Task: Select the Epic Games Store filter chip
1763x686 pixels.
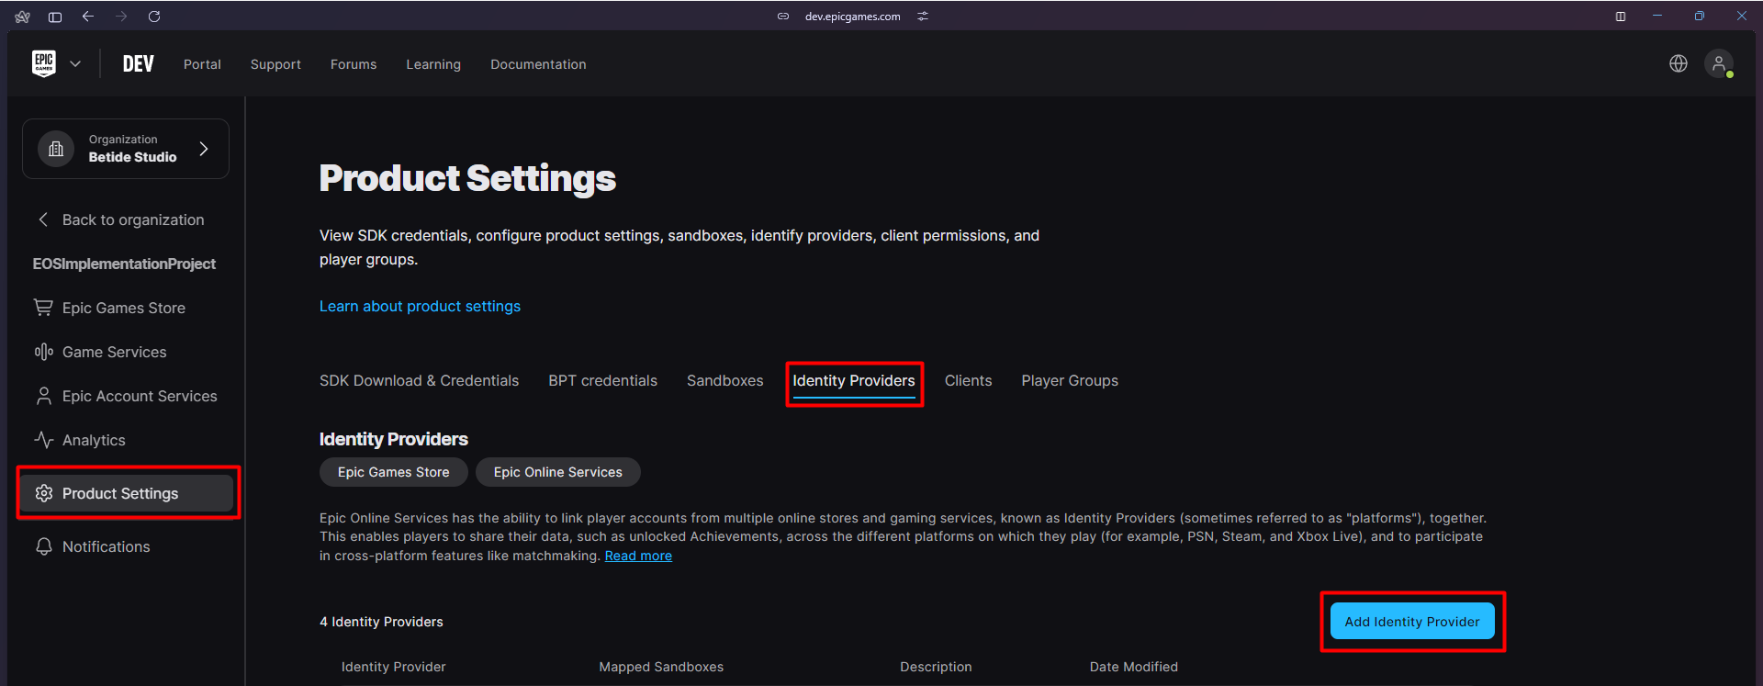Action: pyautogui.click(x=393, y=472)
